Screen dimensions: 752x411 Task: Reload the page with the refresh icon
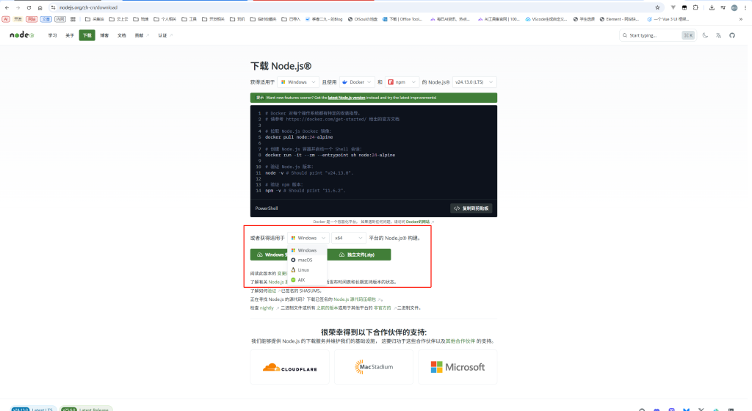tap(29, 7)
